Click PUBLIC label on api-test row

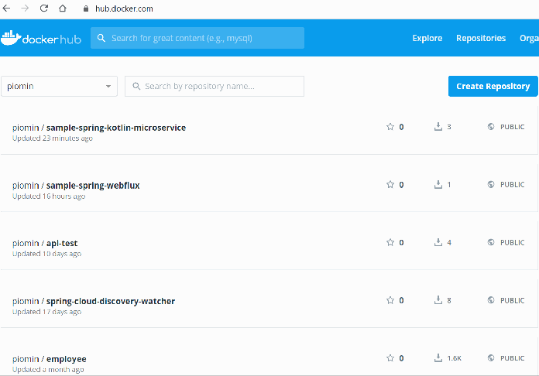[x=512, y=242]
